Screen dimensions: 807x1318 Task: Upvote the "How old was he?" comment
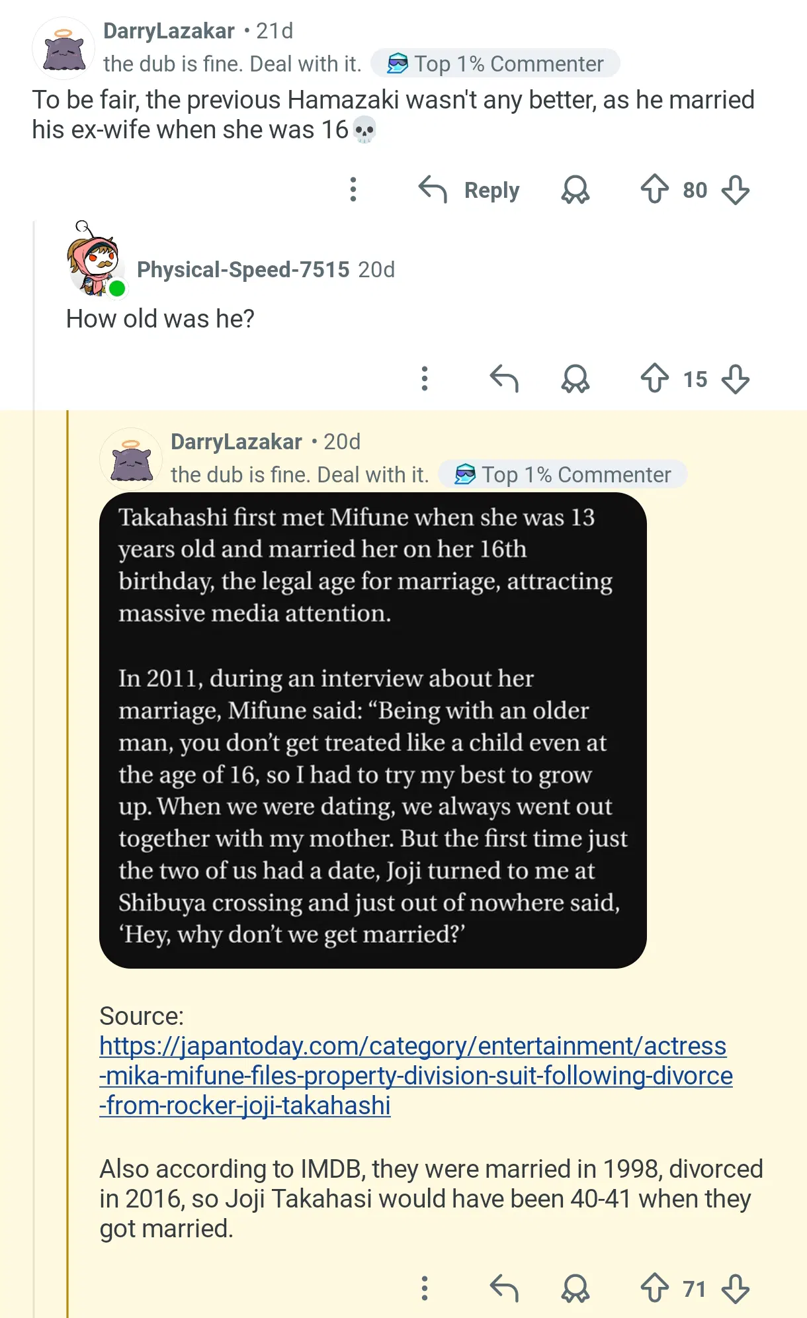click(654, 378)
